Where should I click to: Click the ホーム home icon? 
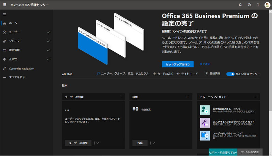pos(5,23)
